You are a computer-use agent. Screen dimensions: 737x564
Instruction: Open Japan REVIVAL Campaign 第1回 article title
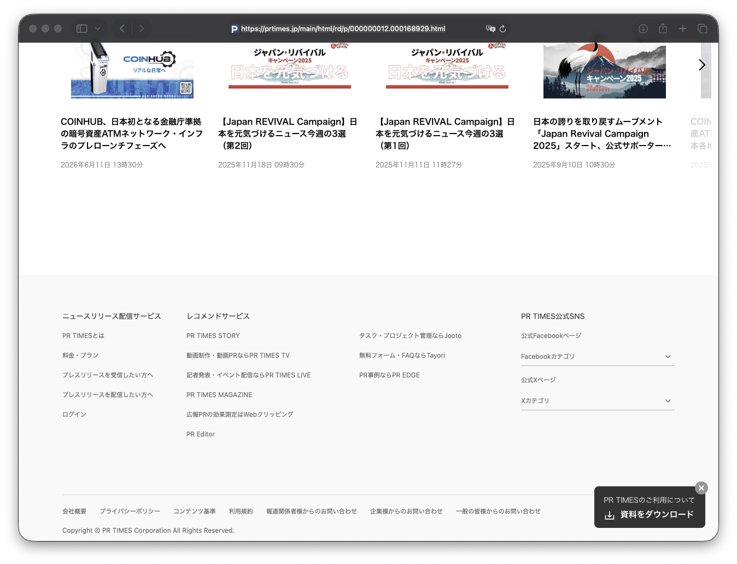[x=445, y=133]
